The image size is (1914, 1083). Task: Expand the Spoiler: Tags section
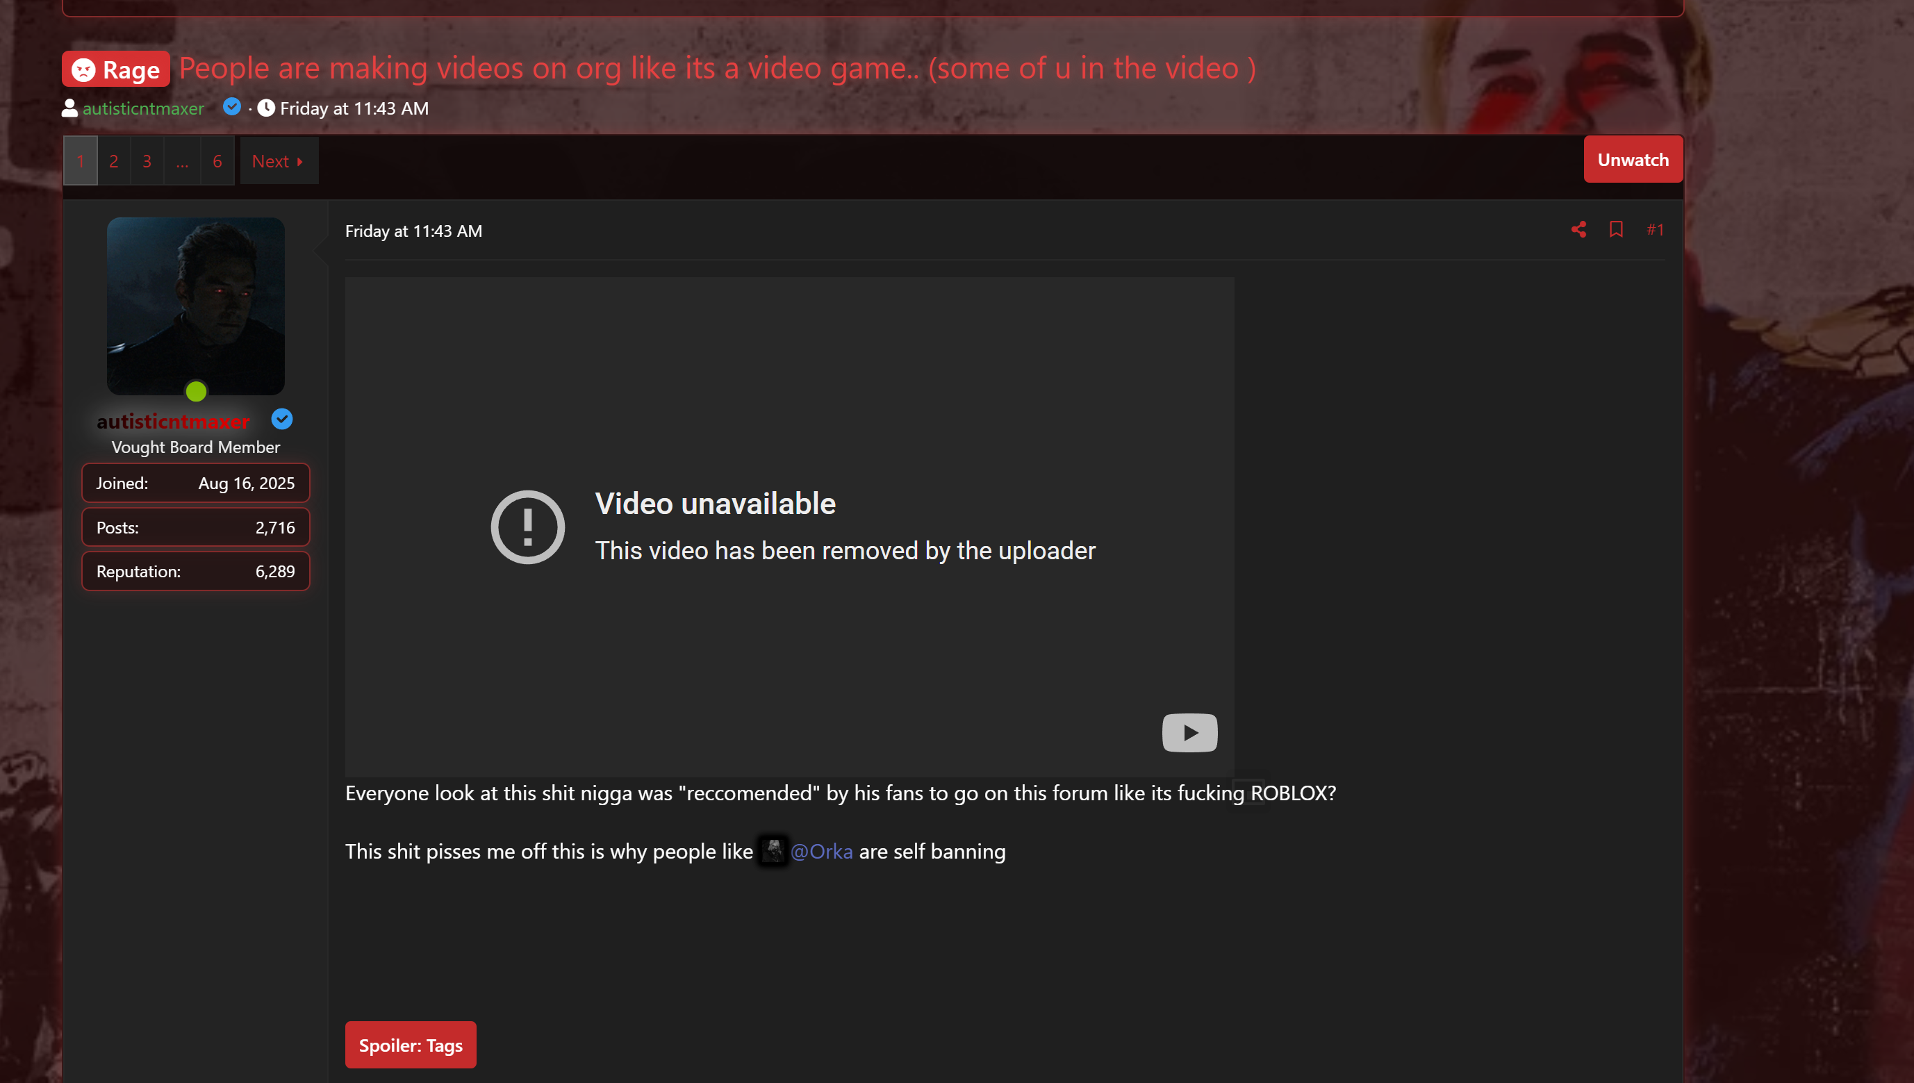[410, 1045]
